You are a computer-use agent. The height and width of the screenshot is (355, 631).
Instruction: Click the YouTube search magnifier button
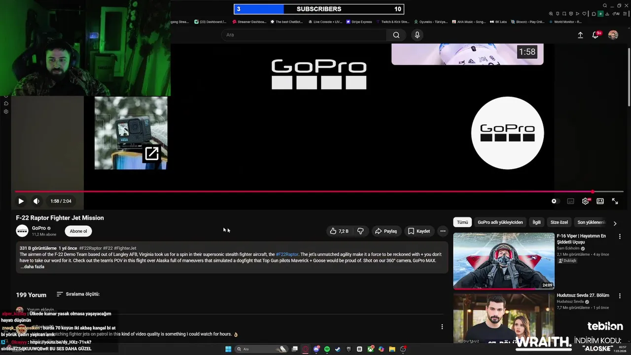tap(396, 35)
